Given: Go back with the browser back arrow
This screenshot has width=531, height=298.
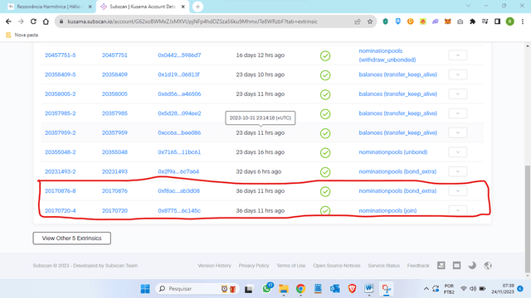Looking at the screenshot, I should click(8, 22).
